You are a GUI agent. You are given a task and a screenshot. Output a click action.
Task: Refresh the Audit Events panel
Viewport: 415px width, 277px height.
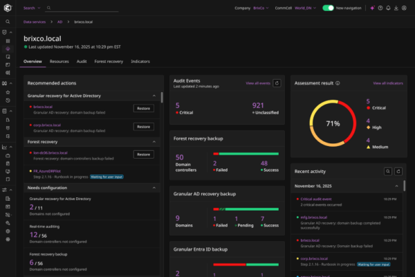tap(277, 83)
